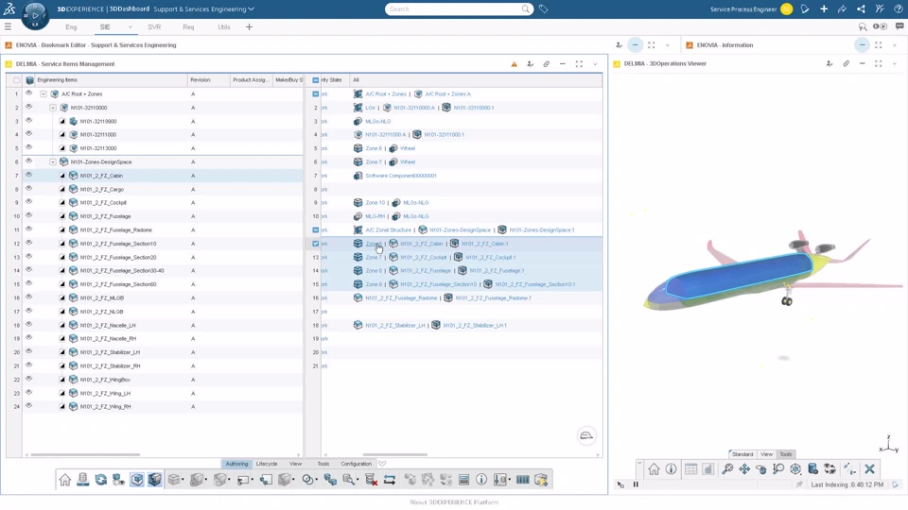Screen dimensions: 908x510
Task: Click the blue X icon in viewer toolbar
Action: tap(869, 469)
